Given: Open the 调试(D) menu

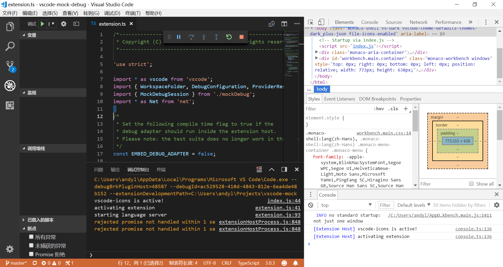Looking at the screenshot, I should [112, 13].
